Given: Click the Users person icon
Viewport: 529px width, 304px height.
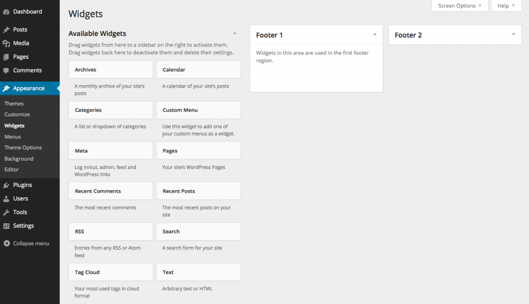Looking at the screenshot, I should click(6, 199).
